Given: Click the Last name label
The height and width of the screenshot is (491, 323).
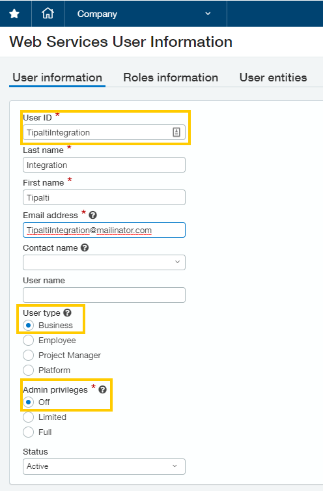Looking at the screenshot, I should 43,150.
